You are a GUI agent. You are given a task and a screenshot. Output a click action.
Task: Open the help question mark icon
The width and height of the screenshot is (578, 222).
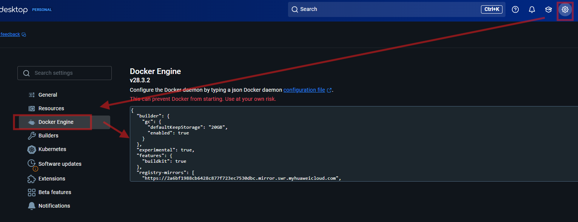(515, 9)
